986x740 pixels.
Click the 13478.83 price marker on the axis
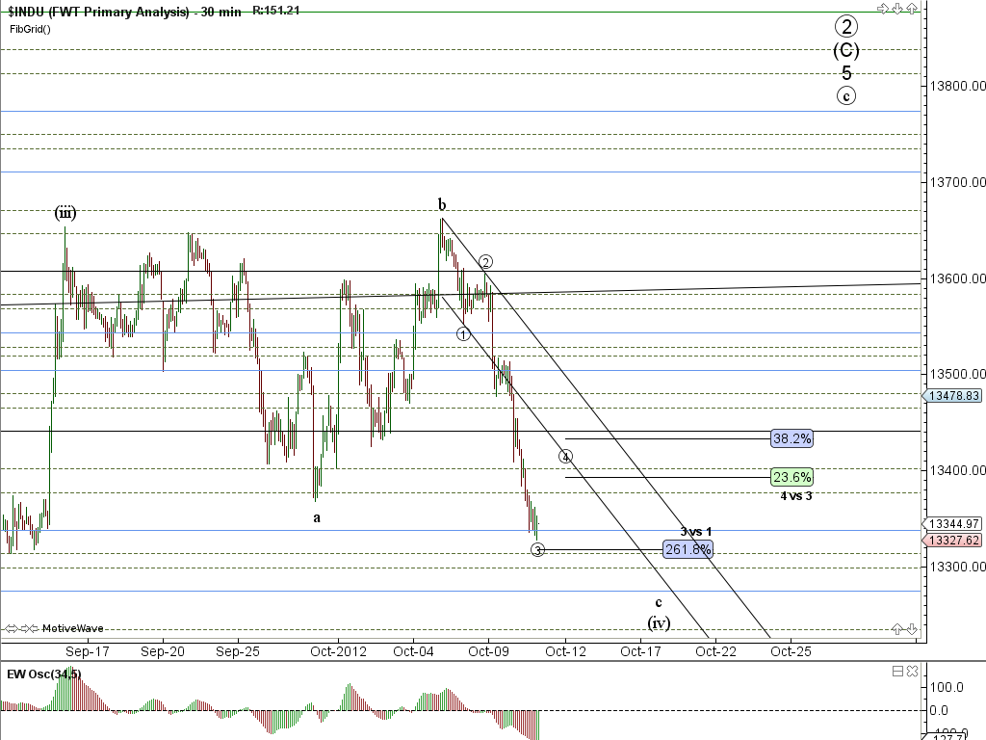coord(951,396)
